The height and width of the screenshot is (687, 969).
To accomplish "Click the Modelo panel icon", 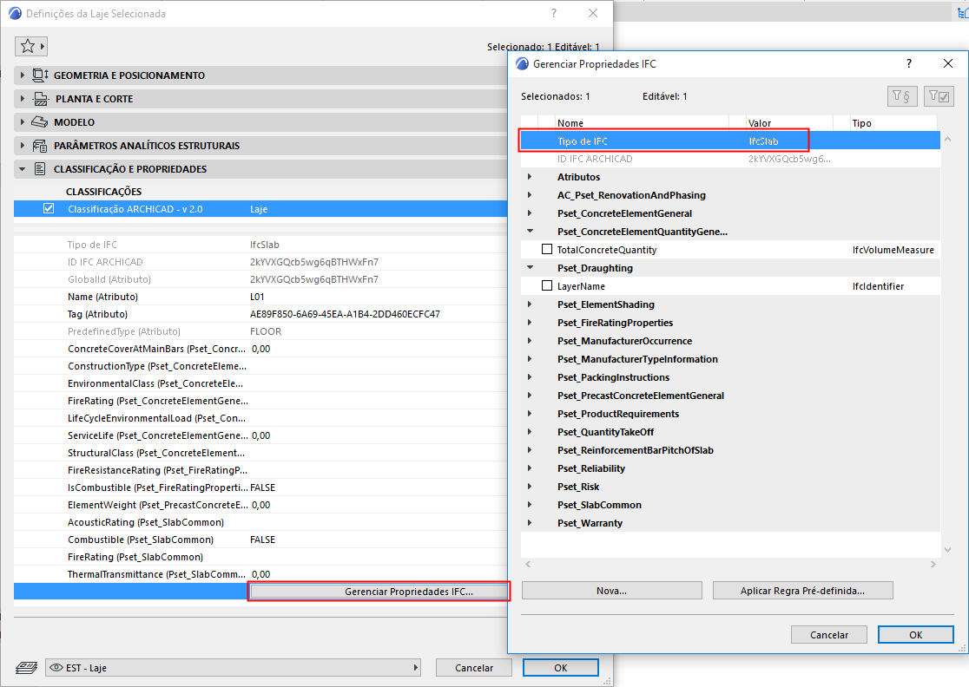I will (40, 122).
